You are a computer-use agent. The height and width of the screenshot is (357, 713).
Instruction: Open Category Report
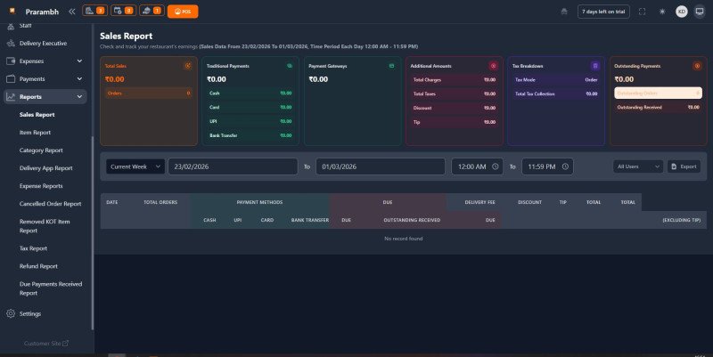41,150
